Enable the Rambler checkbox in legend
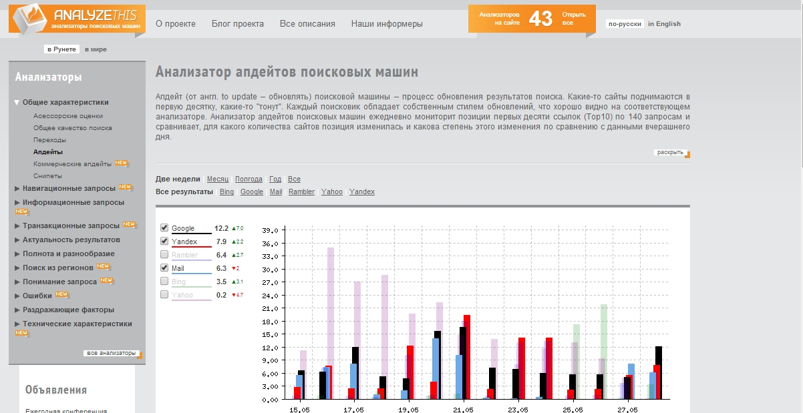Image resolution: width=803 pixels, height=413 pixels. [x=164, y=254]
